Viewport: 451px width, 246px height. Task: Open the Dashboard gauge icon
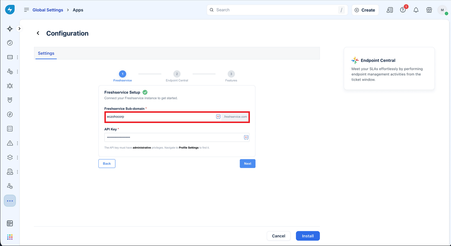click(x=10, y=43)
